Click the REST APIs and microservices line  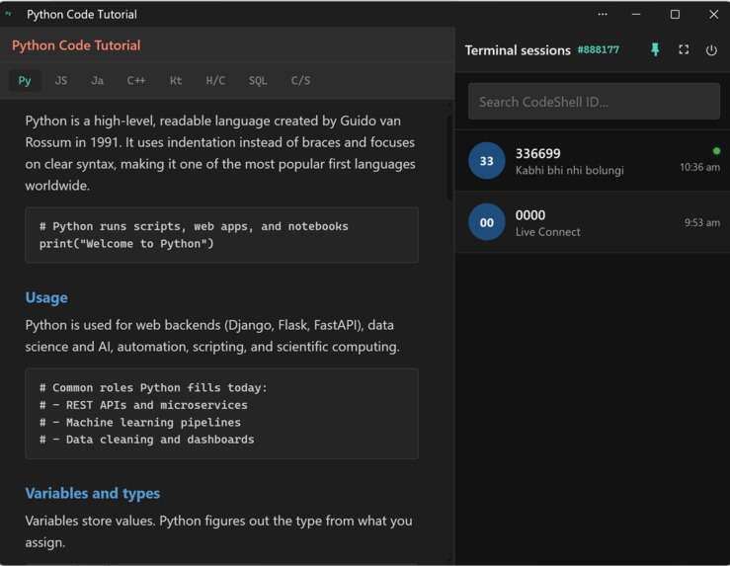[x=144, y=405]
